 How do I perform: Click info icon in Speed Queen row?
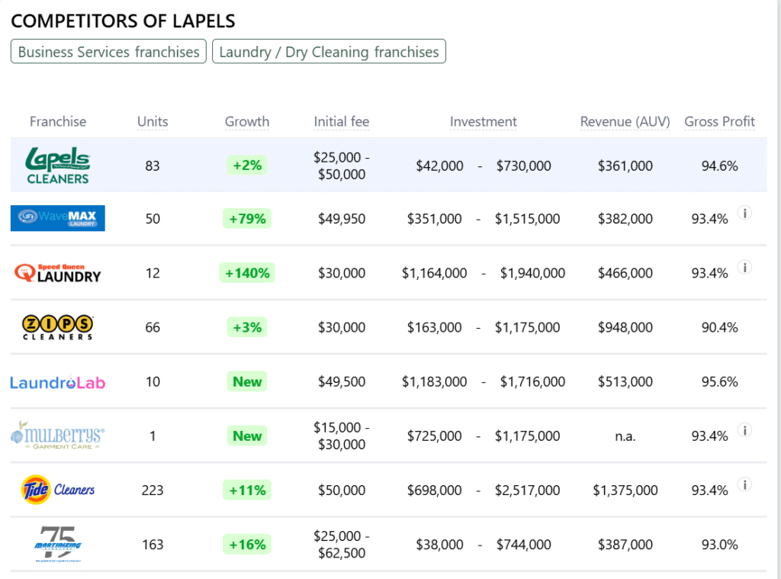click(x=744, y=268)
